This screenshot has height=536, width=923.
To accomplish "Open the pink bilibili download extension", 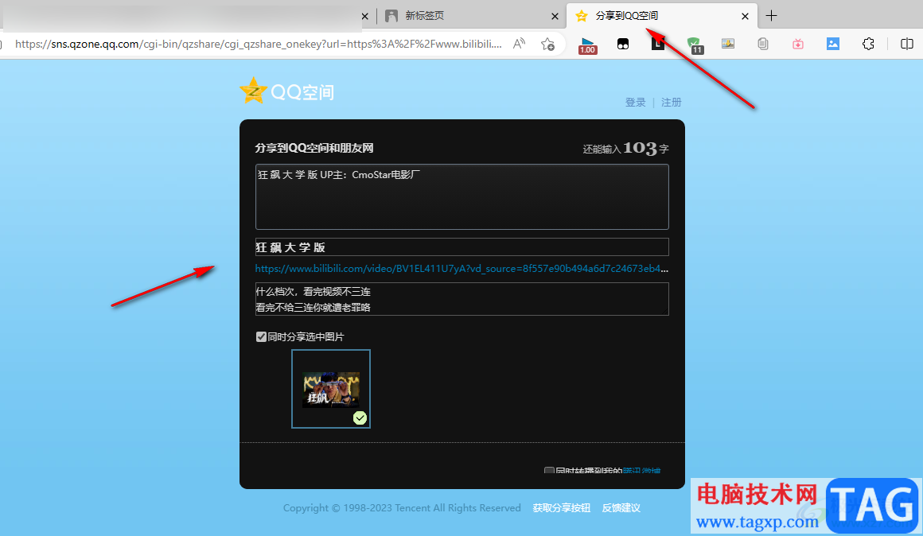I will [798, 44].
